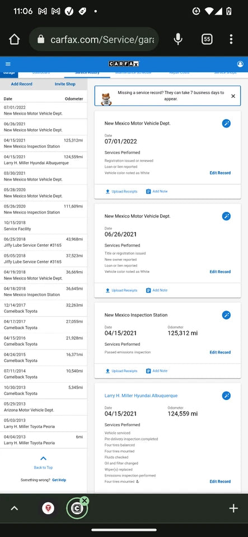Image resolution: width=248 pixels, height=537 pixels.
Task: Dismiss the missing service record notice
Action: (233, 96)
